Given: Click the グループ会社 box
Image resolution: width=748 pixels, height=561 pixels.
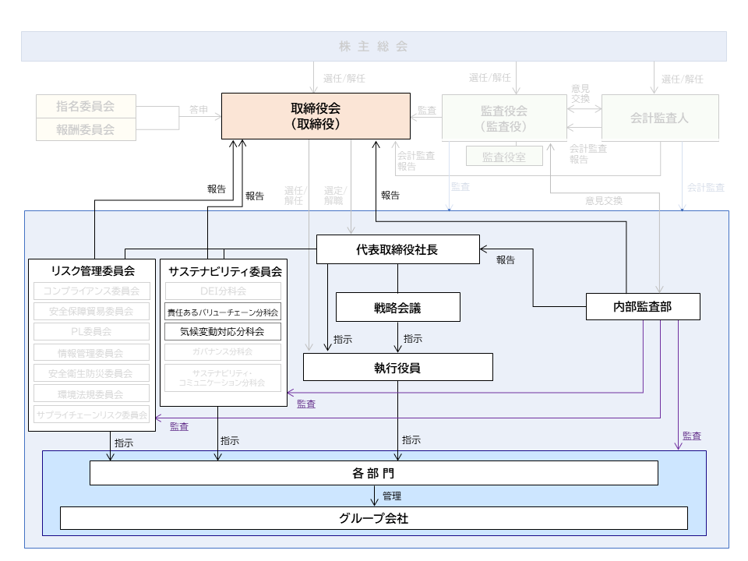Looking at the screenshot, I should (x=374, y=518).
